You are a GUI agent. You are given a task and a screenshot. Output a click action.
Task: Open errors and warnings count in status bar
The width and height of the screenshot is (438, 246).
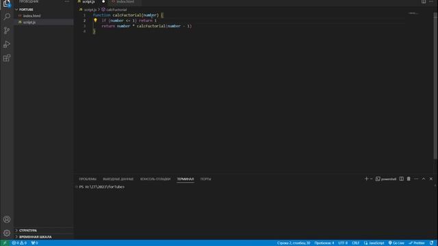pos(19,243)
